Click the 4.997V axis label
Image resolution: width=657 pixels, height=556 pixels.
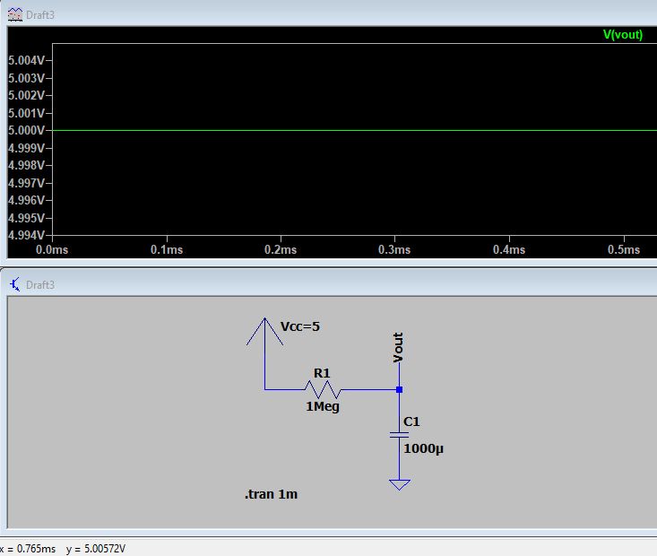[x=26, y=183]
